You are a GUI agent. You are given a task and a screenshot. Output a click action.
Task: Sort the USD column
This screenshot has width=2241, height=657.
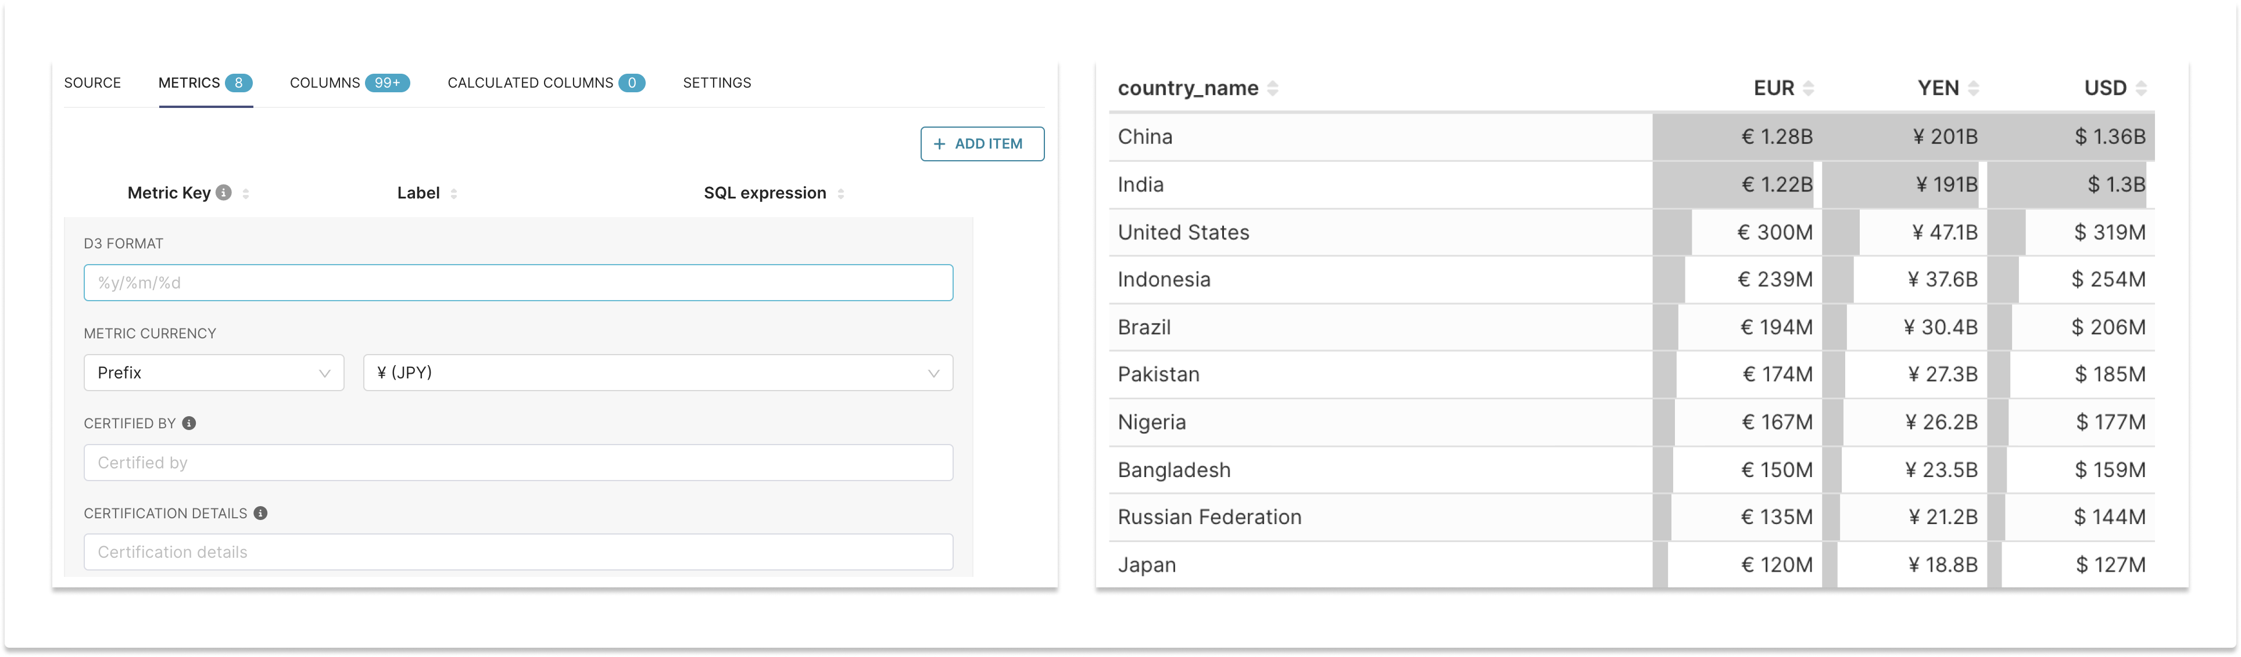pos(2140,87)
